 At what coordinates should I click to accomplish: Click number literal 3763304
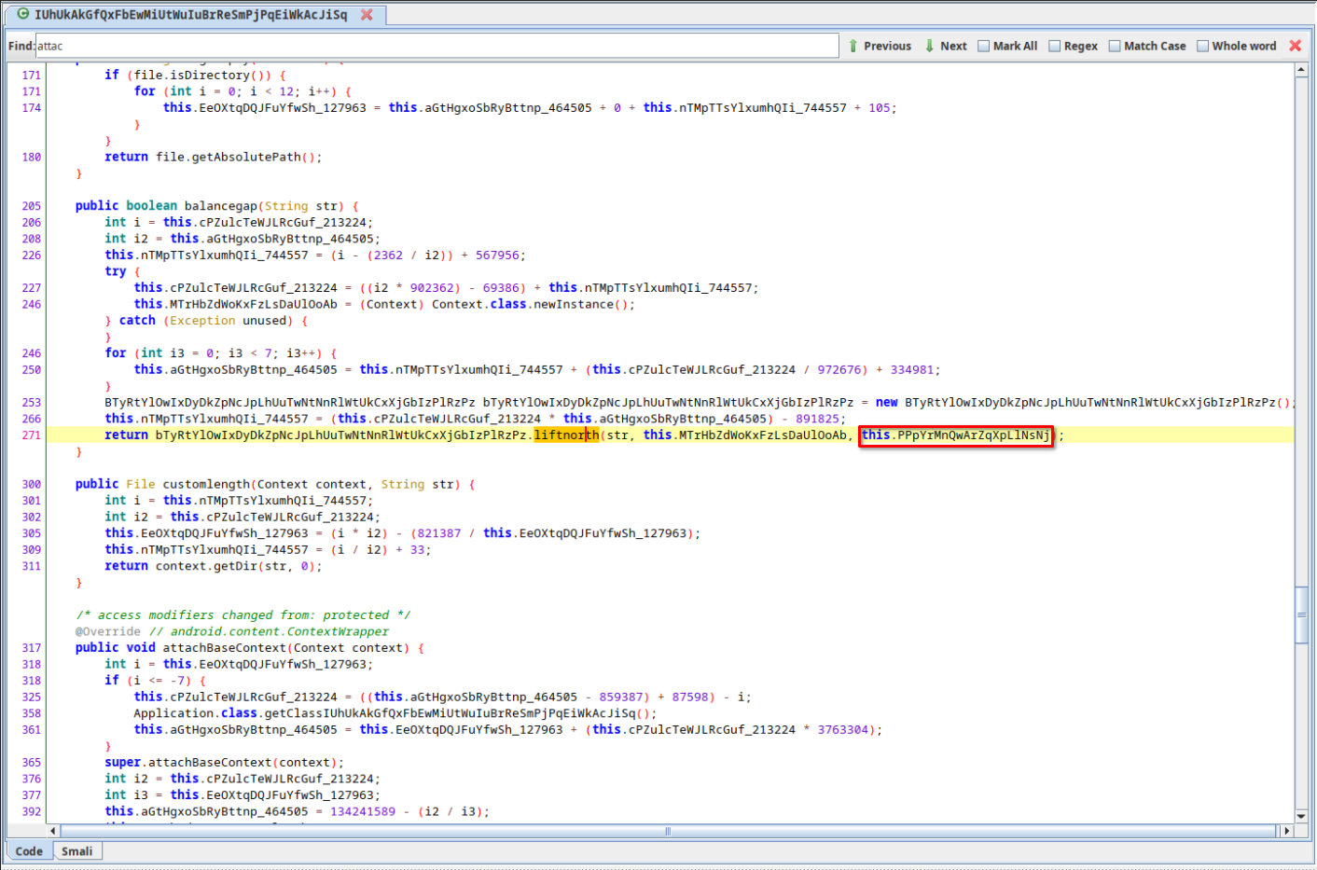tap(843, 730)
